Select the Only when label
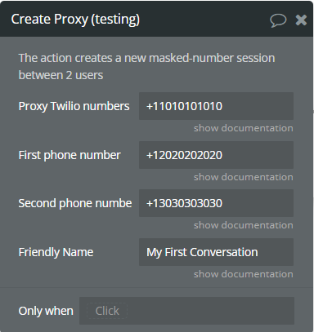Screen dimensions: 314x332 tap(46, 311)
